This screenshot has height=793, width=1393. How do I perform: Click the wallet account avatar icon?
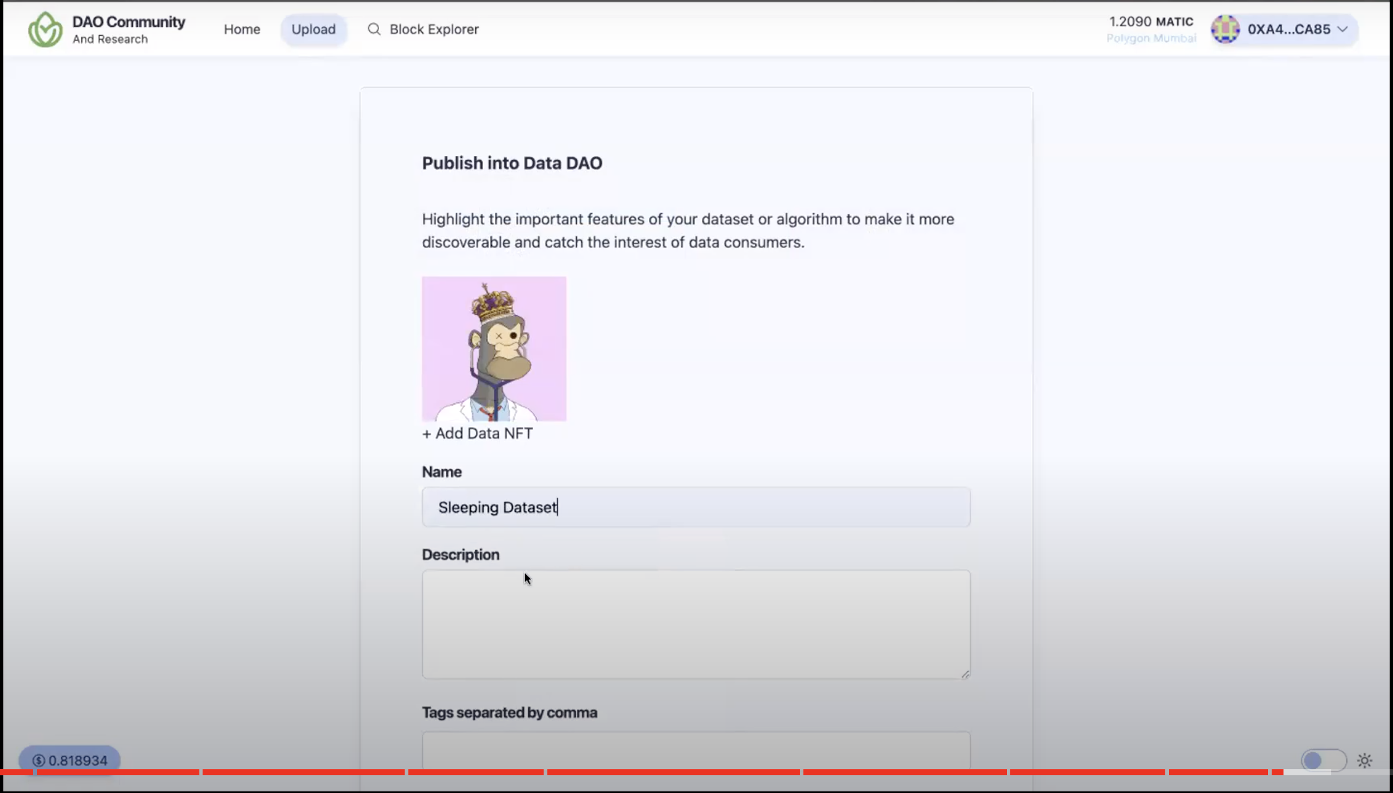[x=1225, y=29]
